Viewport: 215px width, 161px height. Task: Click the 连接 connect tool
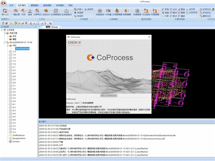tap(165, 13)
